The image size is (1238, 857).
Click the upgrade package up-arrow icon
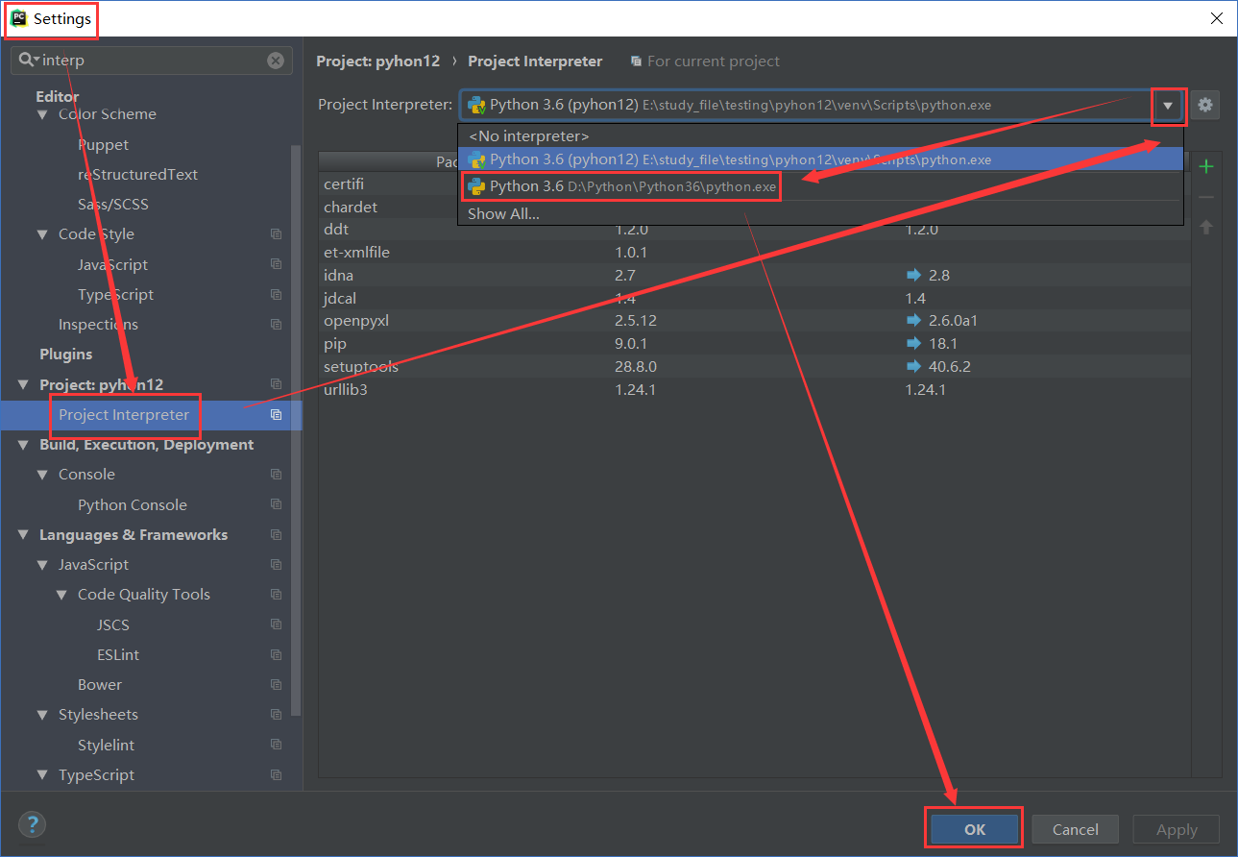(x=1206, y=228)
